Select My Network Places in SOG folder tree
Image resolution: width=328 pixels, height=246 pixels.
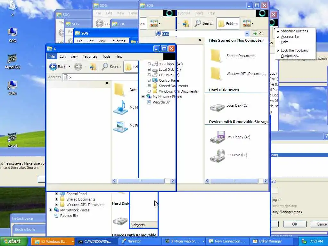pos(167,97)
